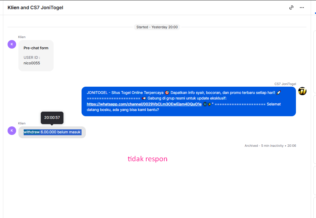
Task: Select the 'withdraw 6.00.000 belum masuk' message
Action: coord(52,132)
